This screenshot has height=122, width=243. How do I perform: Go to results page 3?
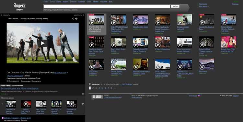(96, 88)
